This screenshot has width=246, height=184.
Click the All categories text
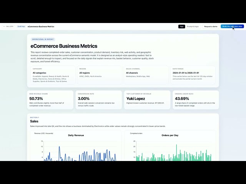point(39,73)
